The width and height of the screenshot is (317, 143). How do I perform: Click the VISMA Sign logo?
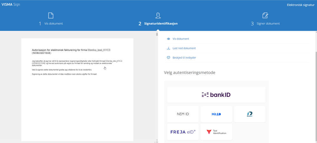pyautogui.click(x=11, y=4)
